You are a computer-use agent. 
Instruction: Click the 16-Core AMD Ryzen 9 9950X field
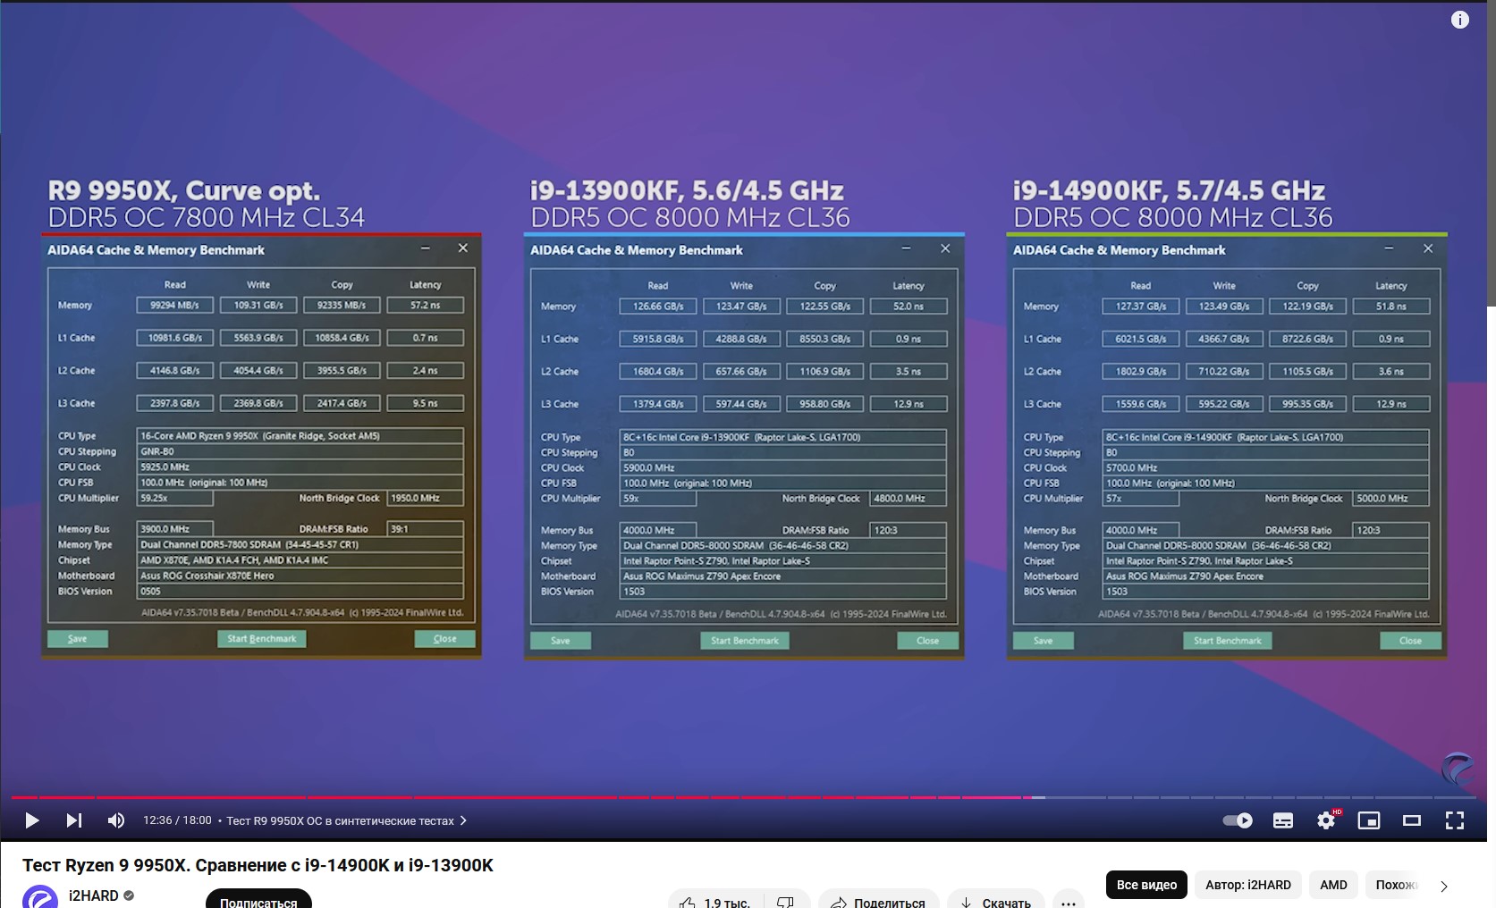pyautogui.click(x=300, y=436)
